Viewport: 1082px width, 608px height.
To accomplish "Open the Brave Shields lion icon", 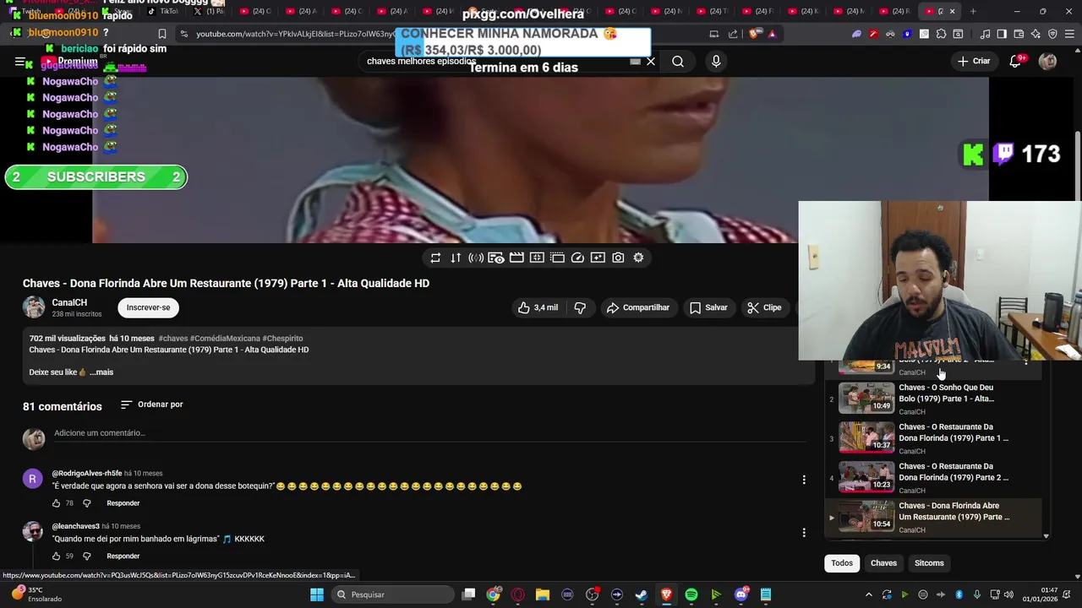I will click(x=754, y=34).
